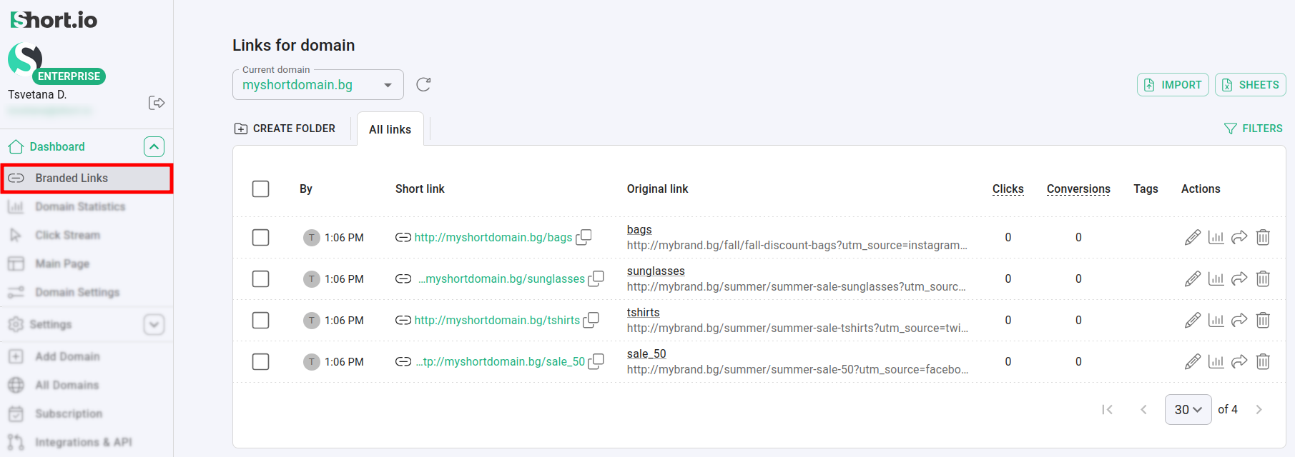Tick the select-all checkbox in table header

[261, 189]
